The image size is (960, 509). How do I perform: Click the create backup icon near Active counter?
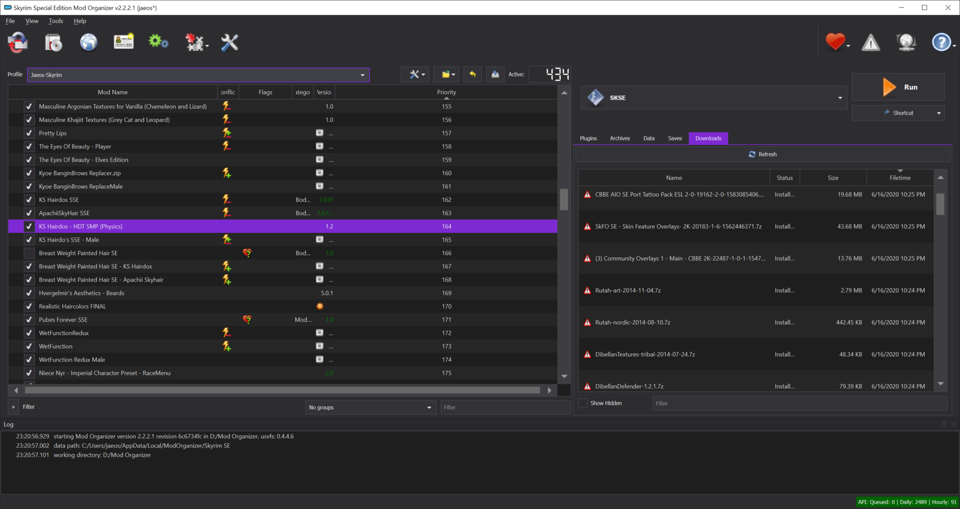point(495,74)
